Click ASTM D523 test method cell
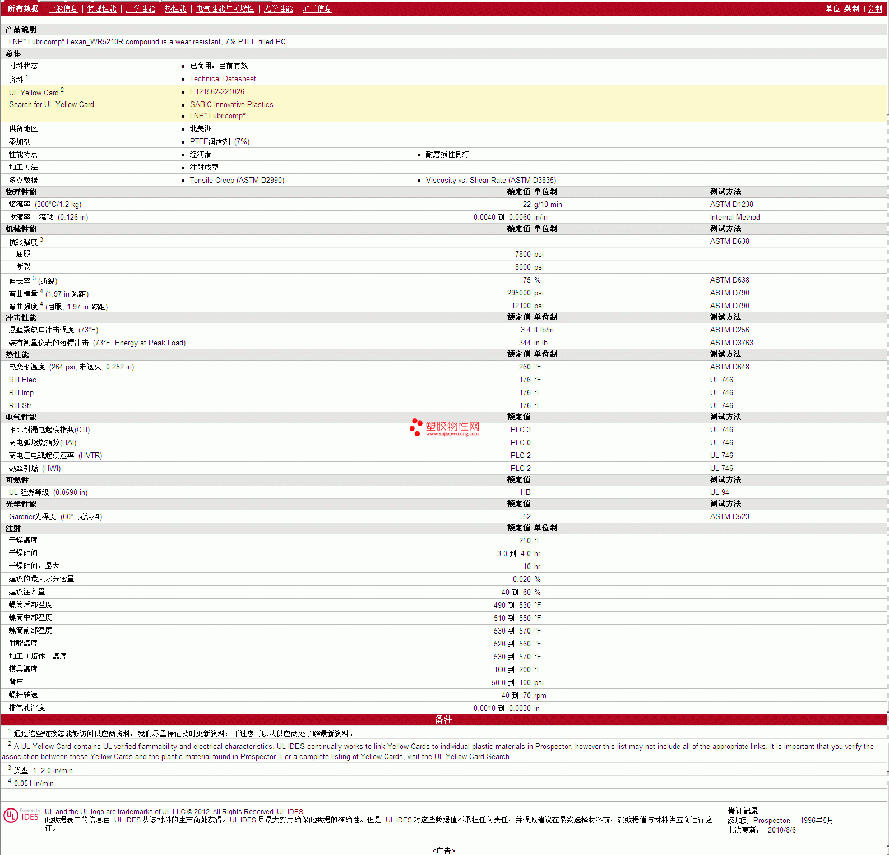Image resolution: width=889 pixels, height=855 pixels. pyautogui.click(x=729, y=517)
